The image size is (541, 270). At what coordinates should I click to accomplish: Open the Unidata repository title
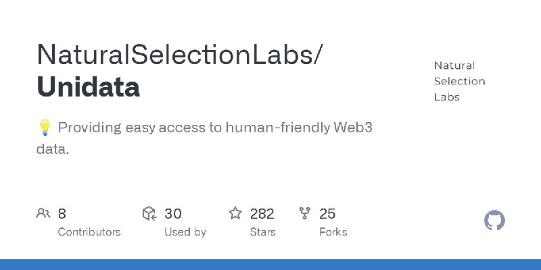[x=88, y=88]
